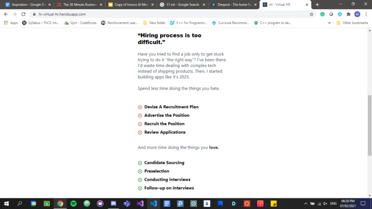Open Curricula Recommendations bookmark
The height and width of the screenshot is (209, 372).
[x=230, y=23]
